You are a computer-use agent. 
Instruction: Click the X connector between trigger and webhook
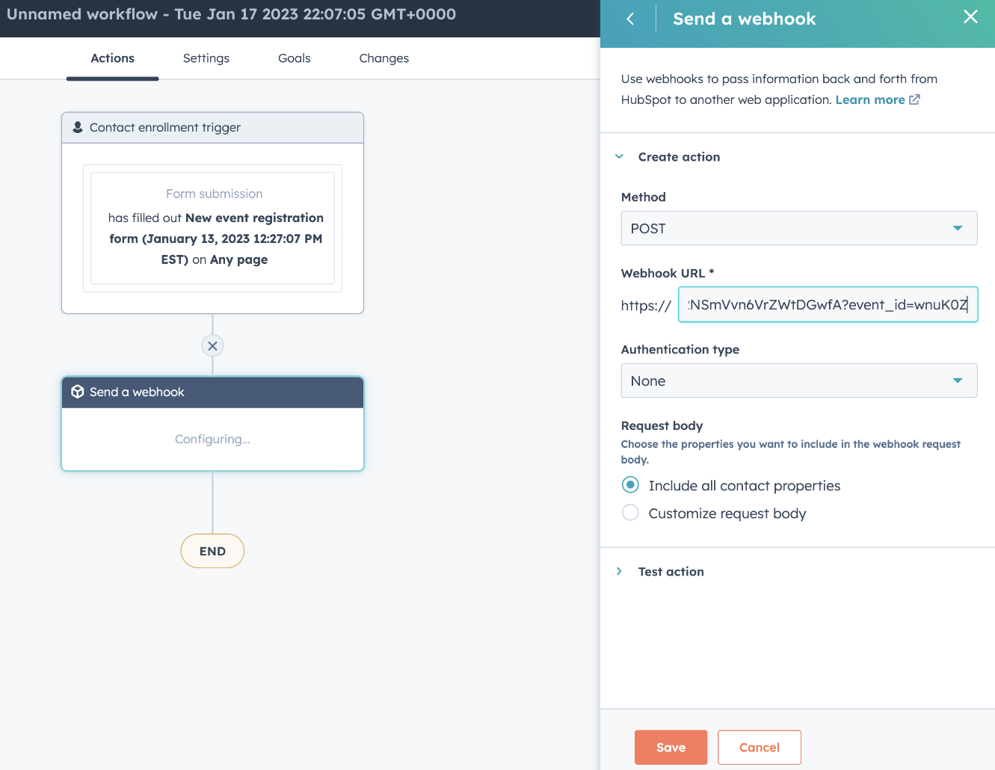click(x=212, y=345)
